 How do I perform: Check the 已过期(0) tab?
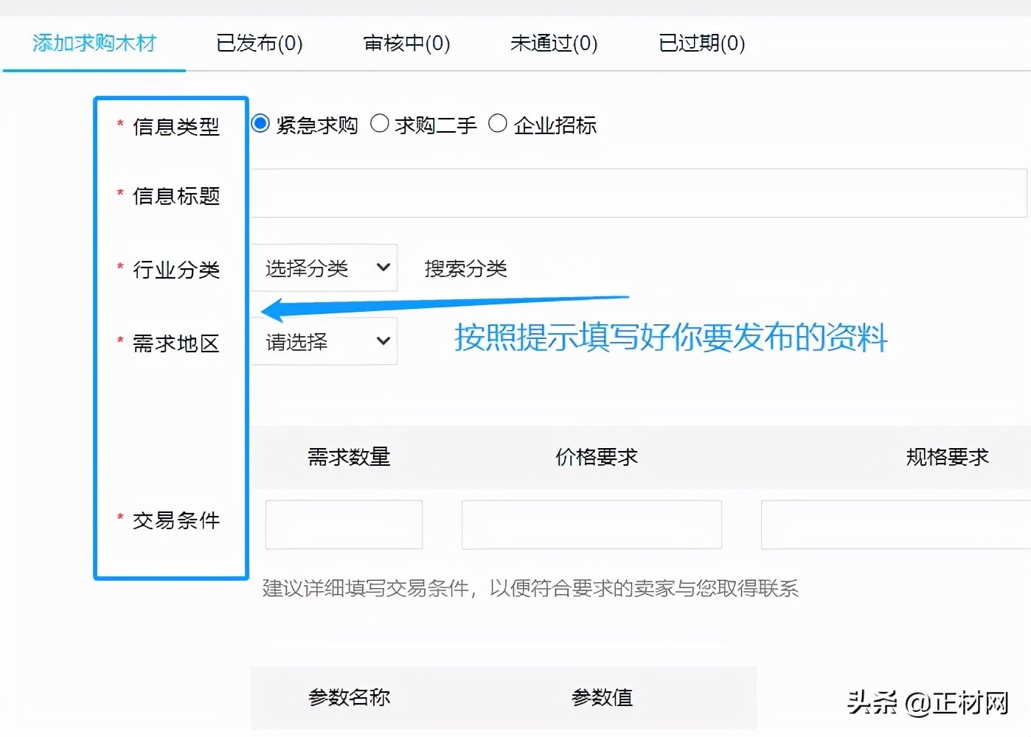click(x=699, y=43)
